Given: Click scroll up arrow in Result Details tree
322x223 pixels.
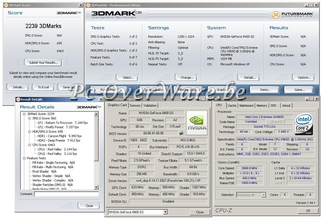Looking at the screenshot, I should click(x=96, y=114).
